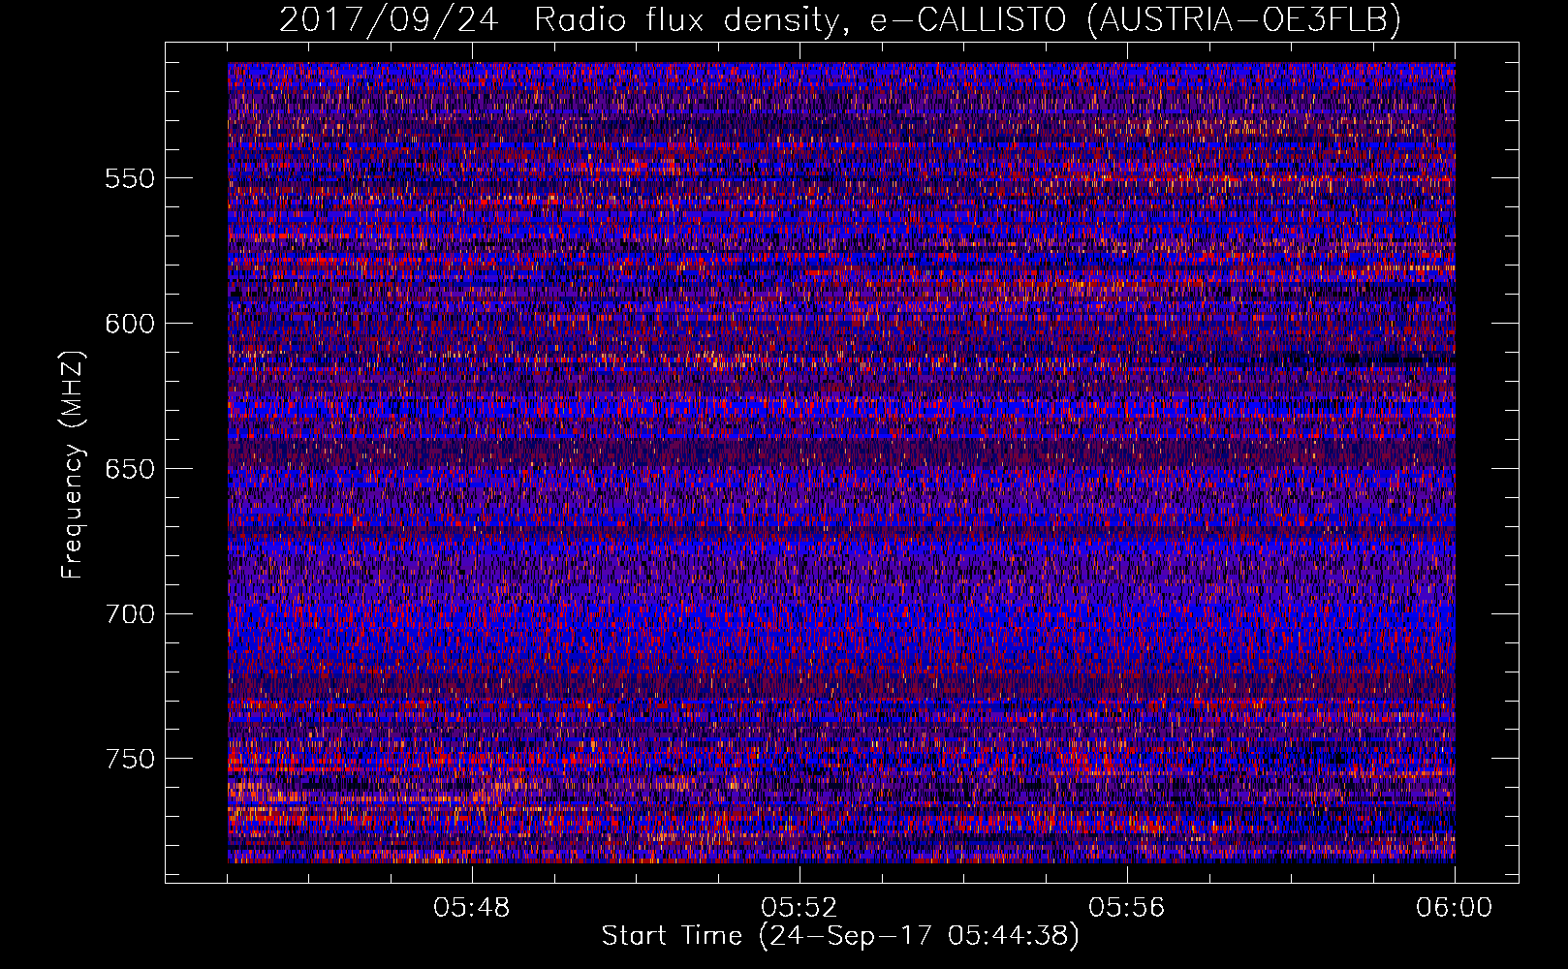This screenshot has width=1568, height=969.
Task: Click the 06:00 time tick label
Action: (x=1454, y=908)
